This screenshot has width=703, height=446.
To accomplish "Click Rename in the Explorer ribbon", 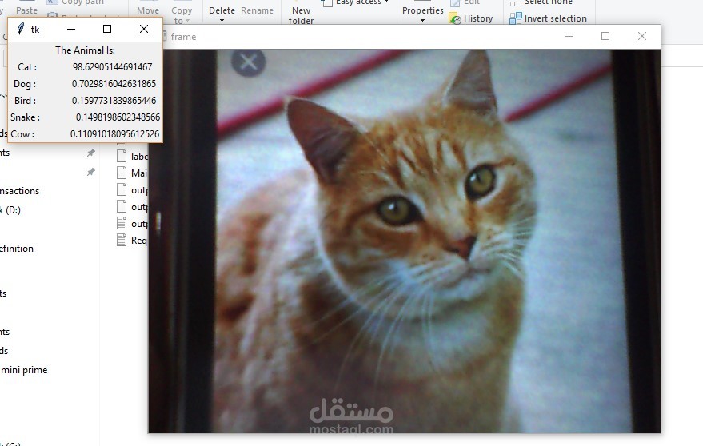I will 257,10.
